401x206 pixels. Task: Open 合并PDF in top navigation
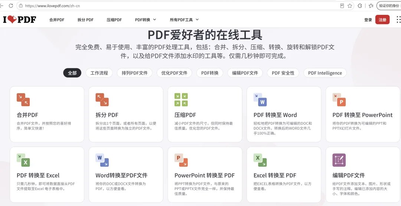coord(57,20)
